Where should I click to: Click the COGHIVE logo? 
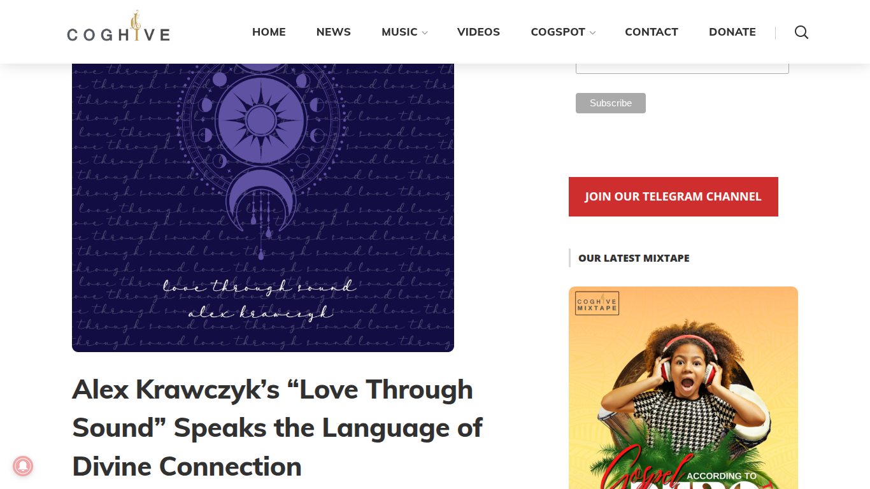118,27
